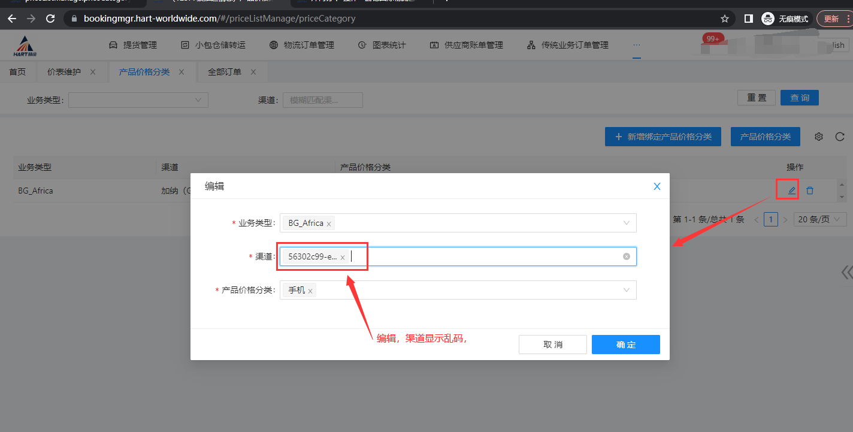Bookmark this page with star icon

pyautogui.click(x=725, y=19)
